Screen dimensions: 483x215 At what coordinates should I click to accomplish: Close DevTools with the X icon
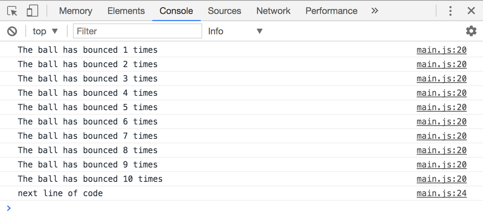point(471,11)
